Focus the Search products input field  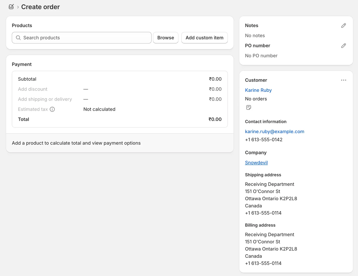82,38
